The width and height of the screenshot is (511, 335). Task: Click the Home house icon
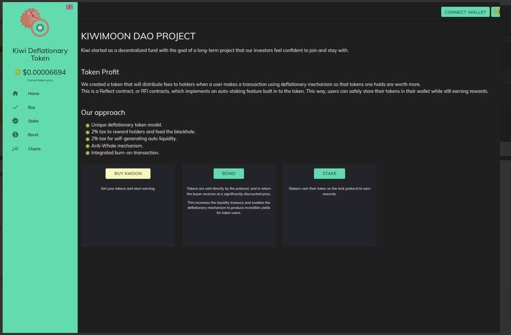click(x=15, y=93)
